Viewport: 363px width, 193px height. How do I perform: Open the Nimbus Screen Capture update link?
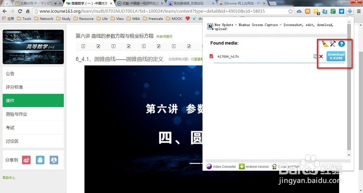[x=274, y=27]
